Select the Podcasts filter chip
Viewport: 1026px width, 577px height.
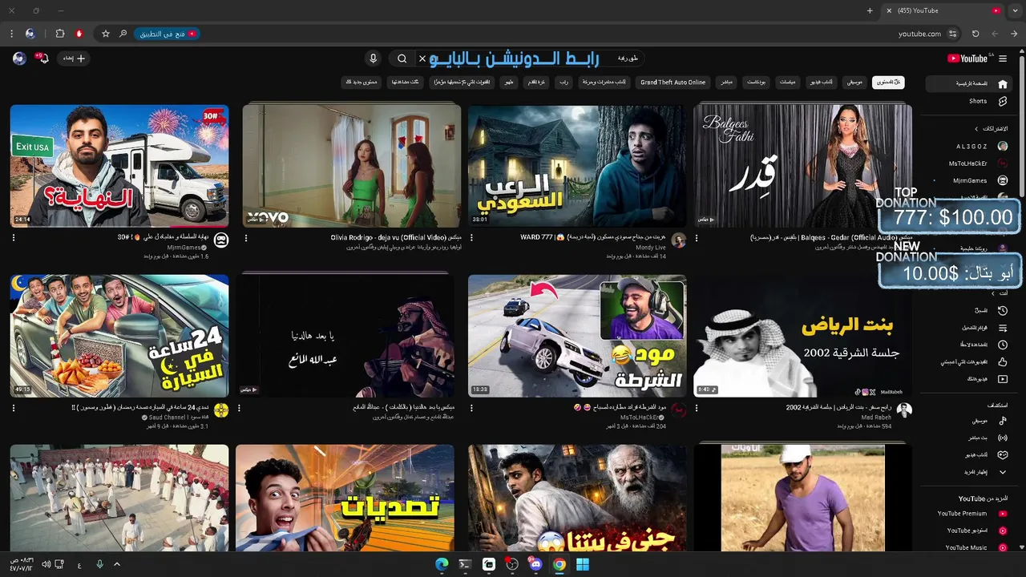point(757,82)
